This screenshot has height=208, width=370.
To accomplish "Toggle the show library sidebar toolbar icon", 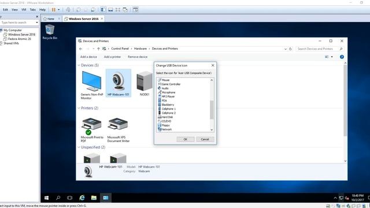I will pos(103,10).
